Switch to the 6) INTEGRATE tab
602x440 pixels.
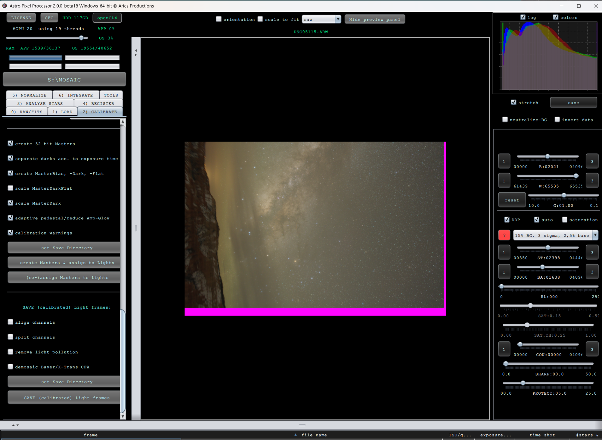[x=76, y=95]
